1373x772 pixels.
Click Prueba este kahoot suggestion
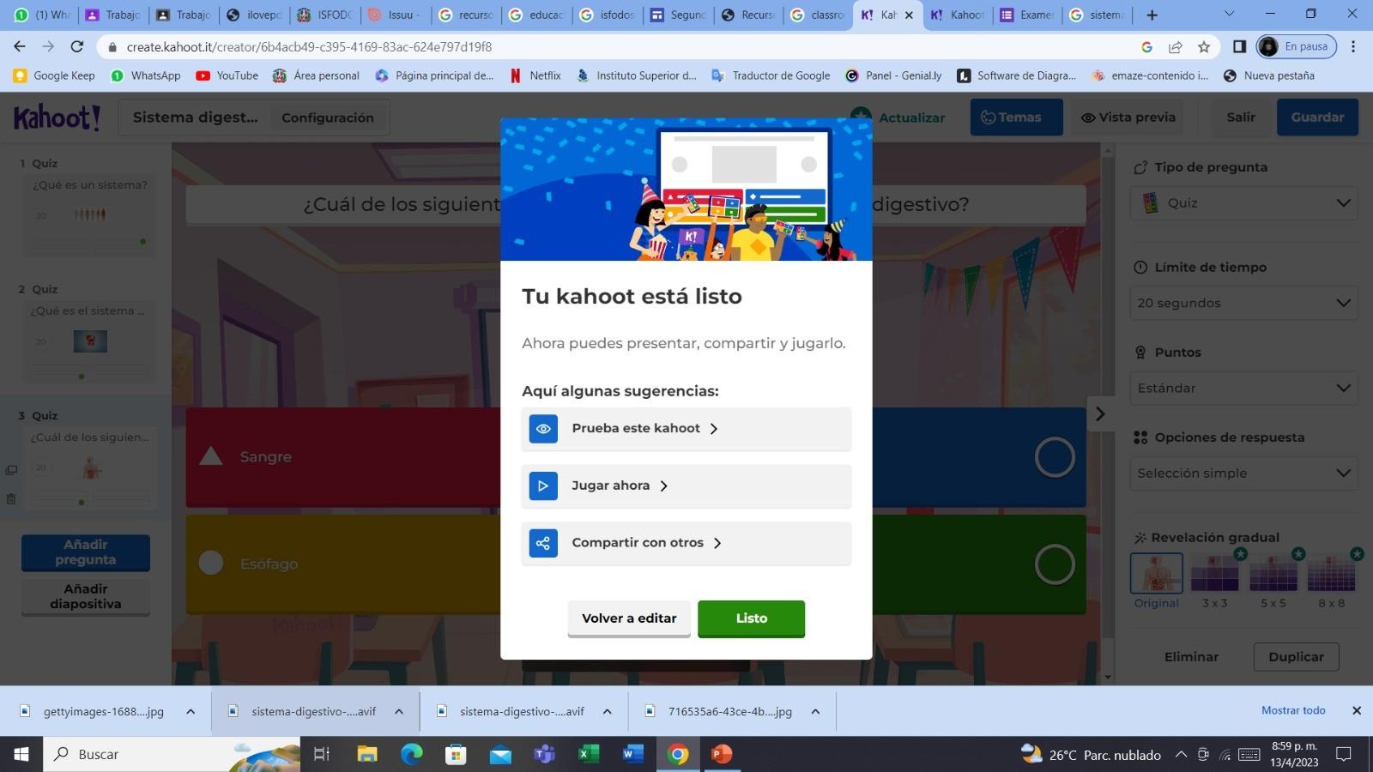[686, 428]
